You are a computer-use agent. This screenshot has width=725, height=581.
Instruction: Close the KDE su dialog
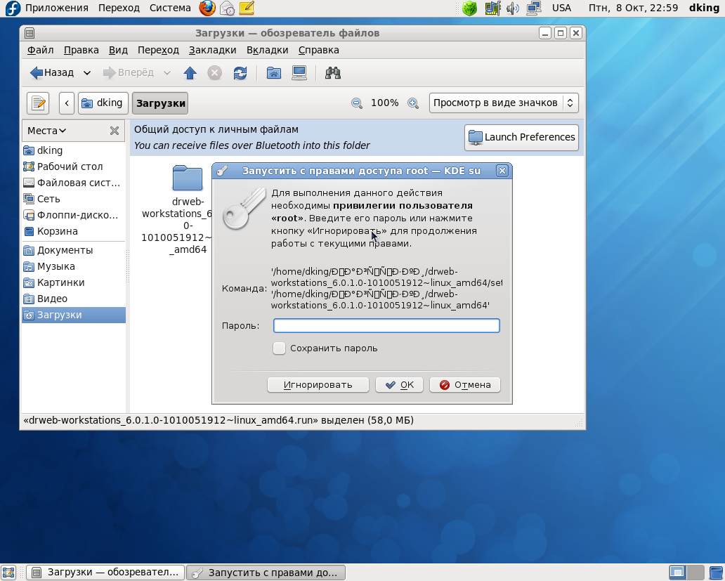(502, 171)
